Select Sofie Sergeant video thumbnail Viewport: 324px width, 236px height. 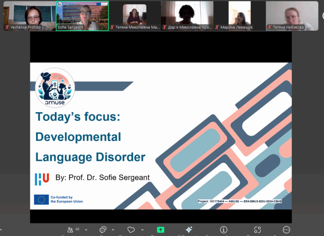coord(82,16)
